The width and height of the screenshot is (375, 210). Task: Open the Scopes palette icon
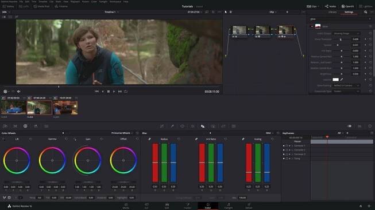[359, 126]
